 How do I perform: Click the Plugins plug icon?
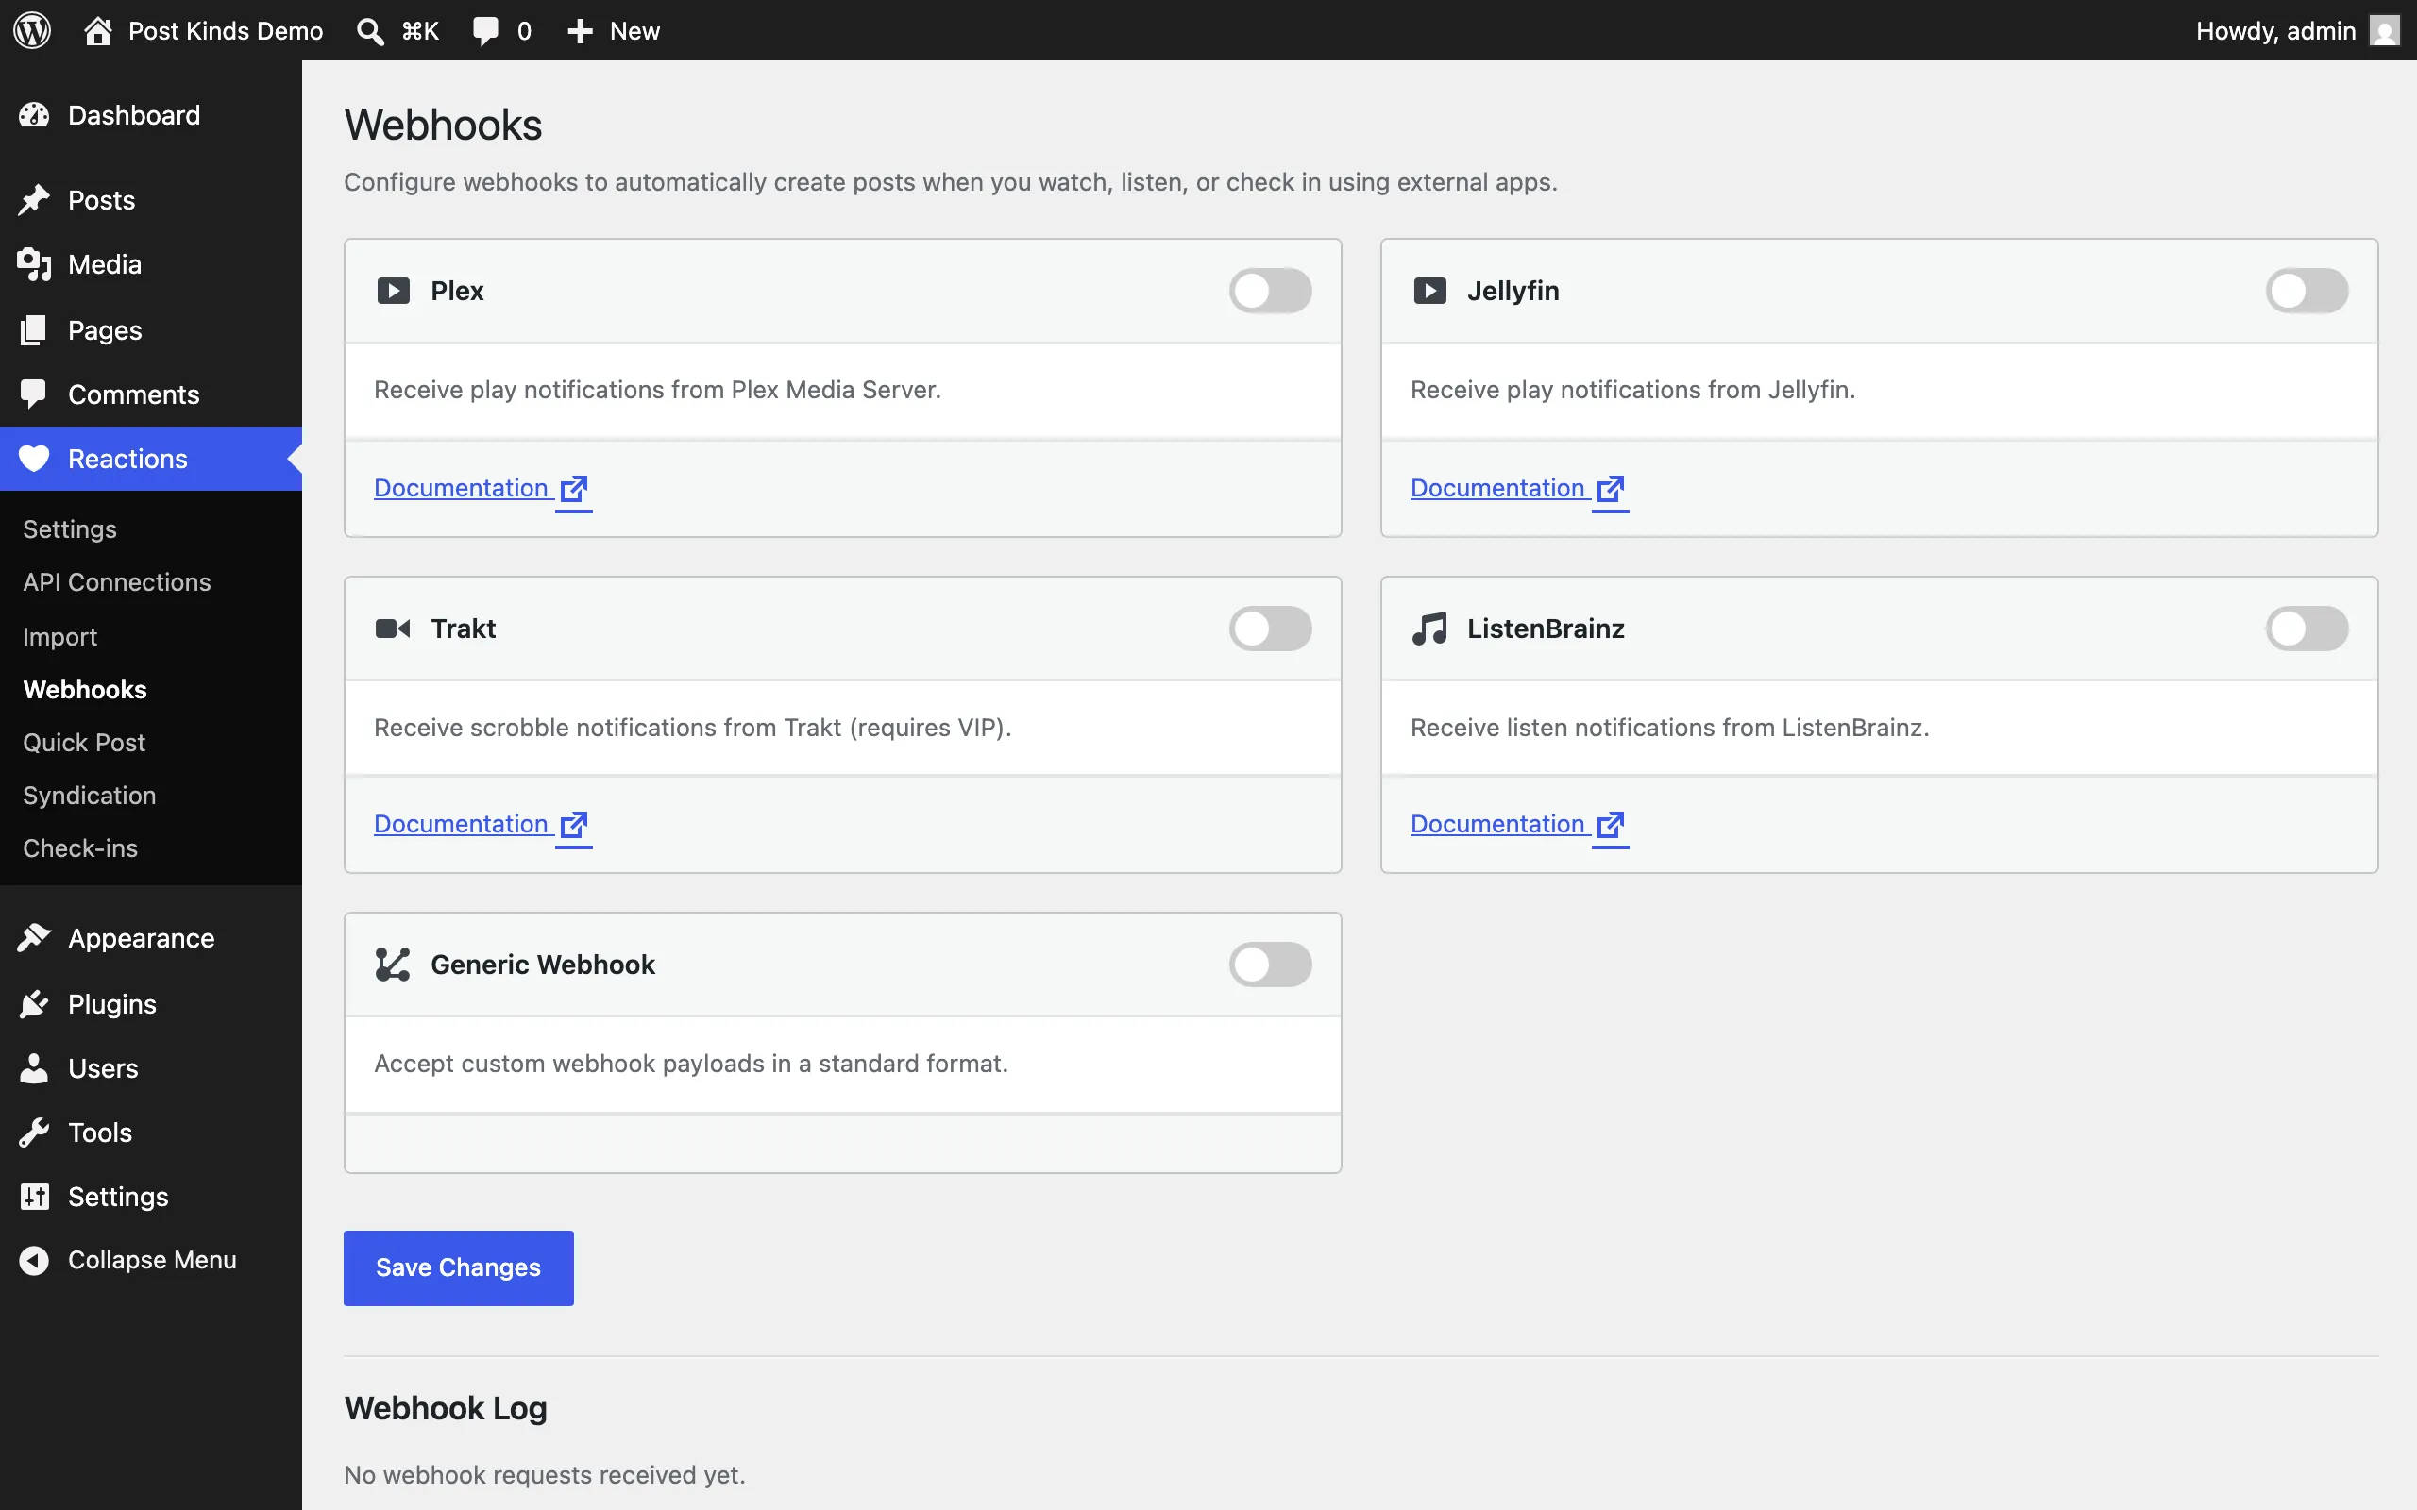click(x=34, y=1003)
